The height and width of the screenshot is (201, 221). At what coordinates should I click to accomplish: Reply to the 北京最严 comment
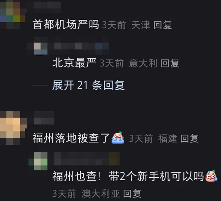click(x=170, y=63)
